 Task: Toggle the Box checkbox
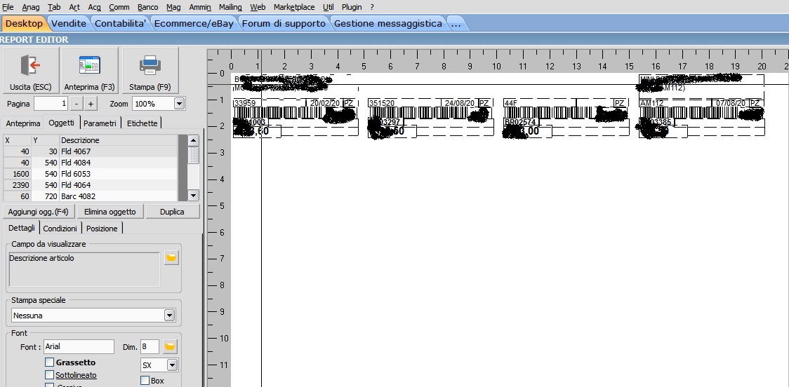click(145, 381)
